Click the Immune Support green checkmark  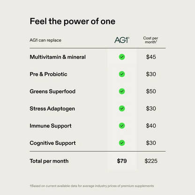(122, 126)
